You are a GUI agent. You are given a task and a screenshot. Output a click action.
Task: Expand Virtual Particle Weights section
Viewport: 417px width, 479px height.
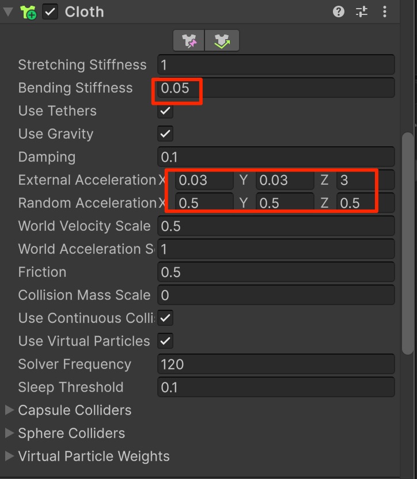point(9,457)
